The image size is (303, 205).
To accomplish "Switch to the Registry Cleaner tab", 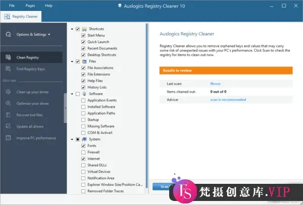I will [21, 17].
